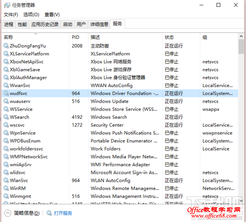Image resolution: width=246 pixels, height=222 pixels.
Task: Select the 服务 tab
Action: 117,24
